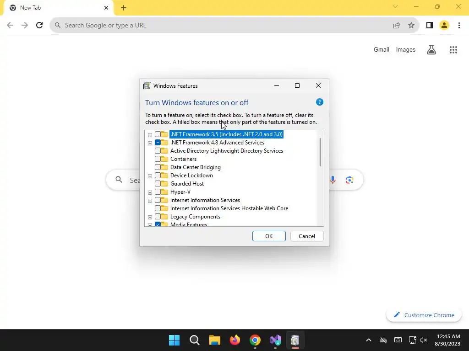This screenshot has width=469, height=351.
Task: Expand the Legacy Components node
Action: [x=150, y=217]
